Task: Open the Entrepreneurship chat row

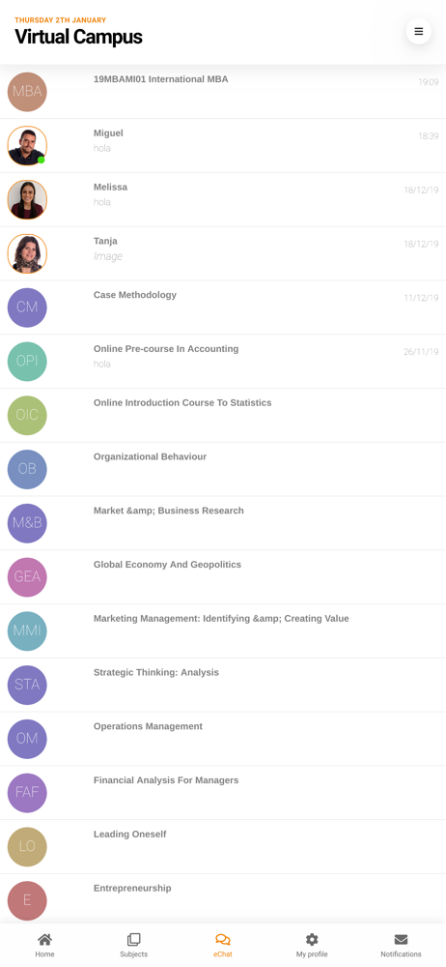Action: 223,899
